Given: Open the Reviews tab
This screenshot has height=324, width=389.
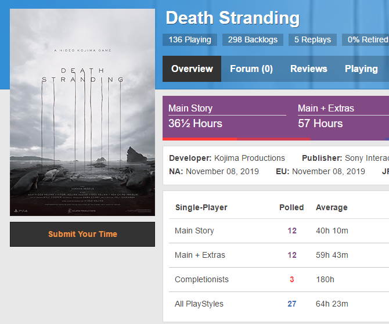Looking at the screenshot, I should (x=309, y=69).
